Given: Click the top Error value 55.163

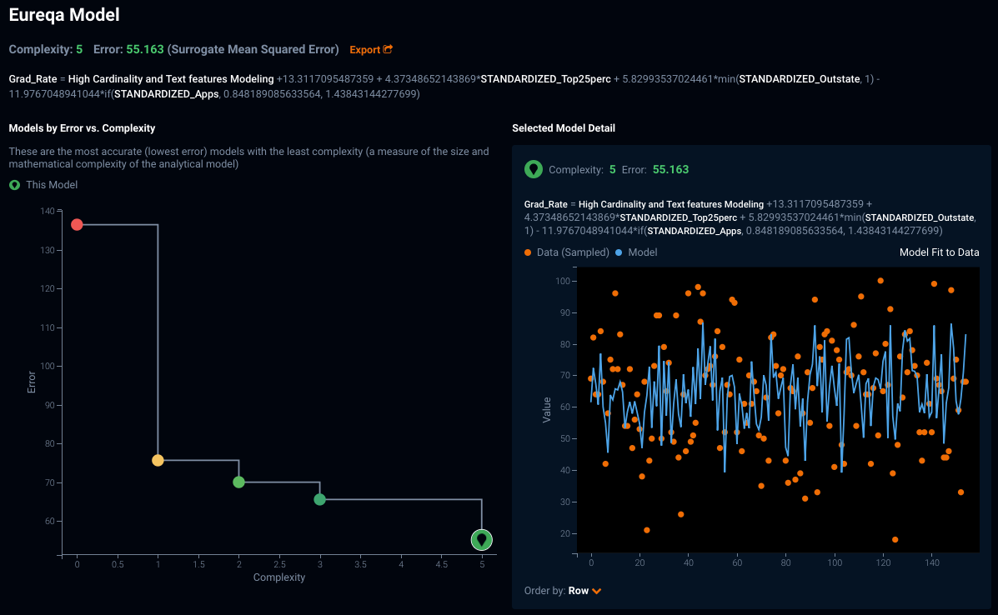Looking at the screenshot, I should point(145,50).
